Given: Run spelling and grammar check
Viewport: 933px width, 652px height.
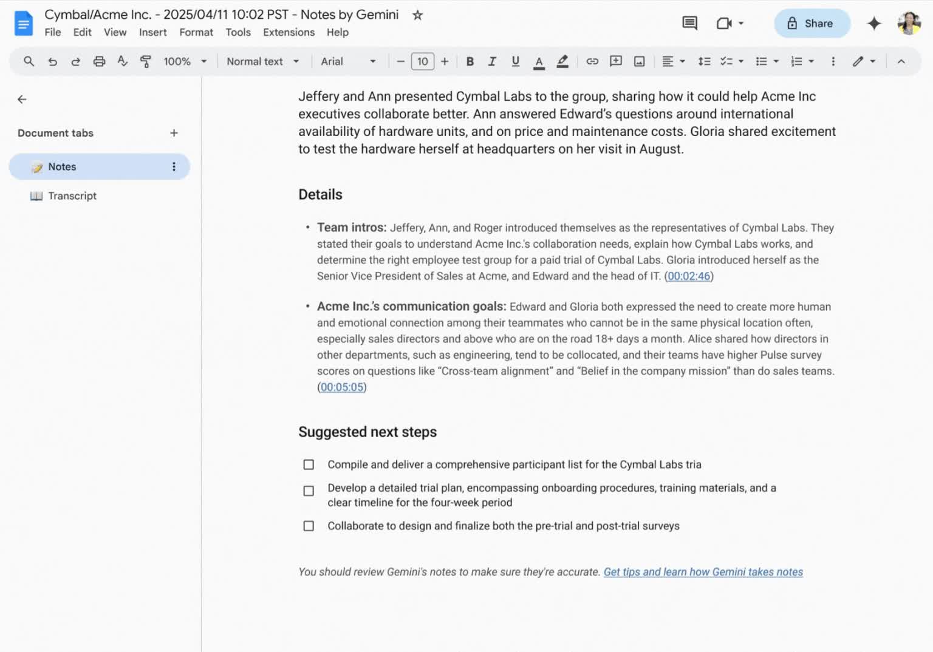Looking at the screenshot, I should (x=122, y=61).
